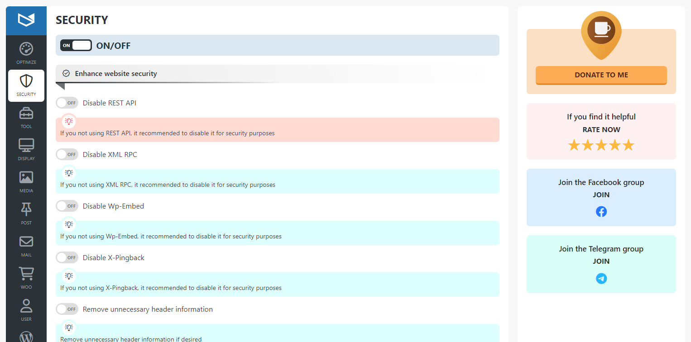
Task: Turn off the main Security ON/OFF switch
Action: pos(76,45)
